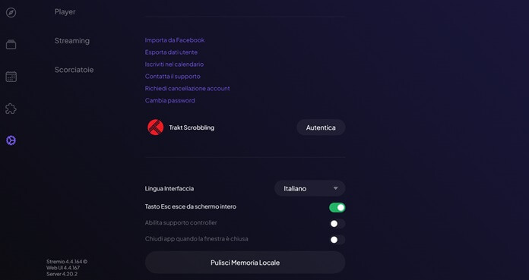The width and height of the screenshot is (529, 280).
Task: Open the Importa da Facebook link
Action: point(175,40)
